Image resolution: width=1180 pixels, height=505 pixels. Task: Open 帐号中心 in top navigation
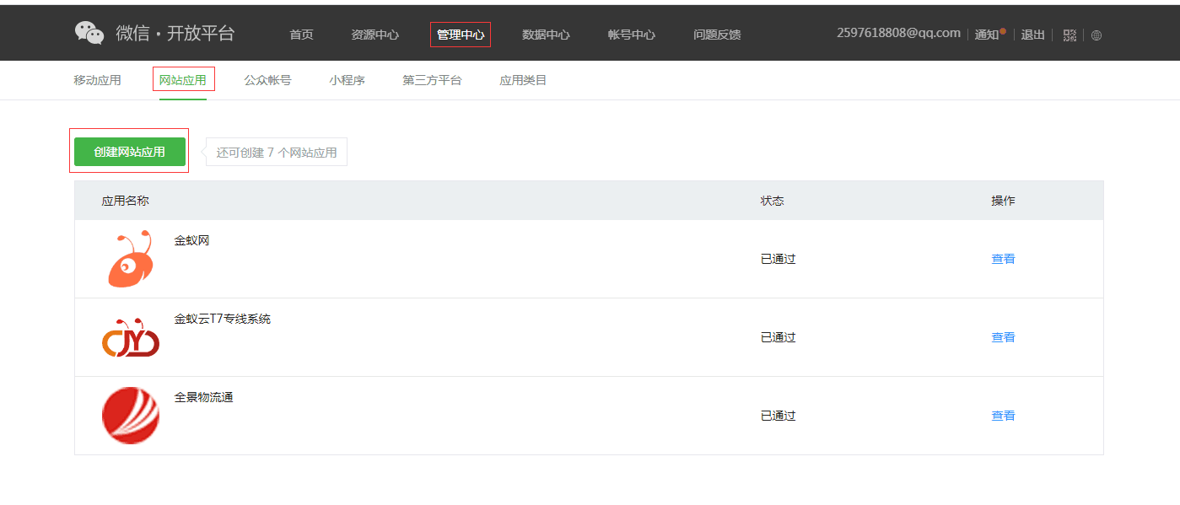pyautogui.click(x=632, y=35)
